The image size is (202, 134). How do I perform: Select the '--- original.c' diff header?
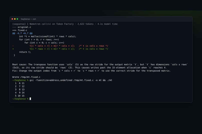tap(22, 27)
